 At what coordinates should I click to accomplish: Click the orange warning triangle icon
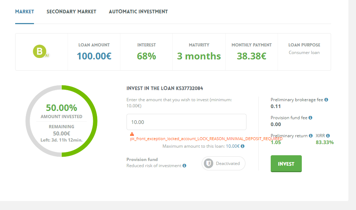point(132,134)
